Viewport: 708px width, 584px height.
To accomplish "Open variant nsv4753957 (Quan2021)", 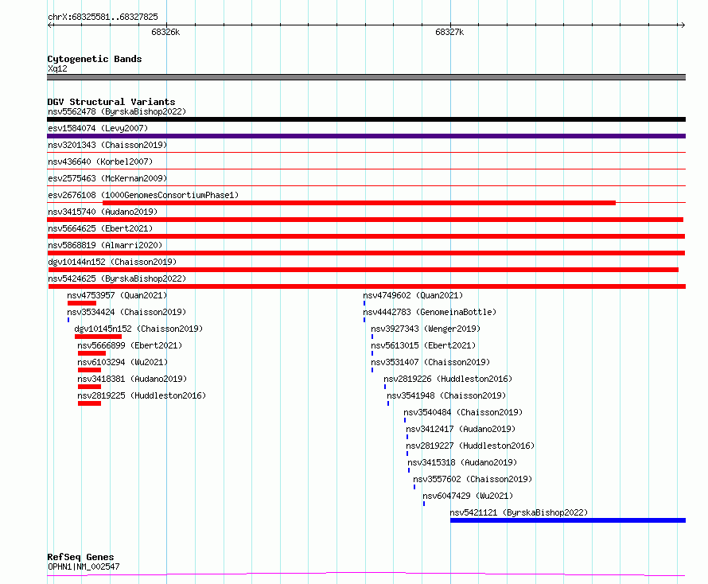I will pyautogui.click(x=117, y=295).
